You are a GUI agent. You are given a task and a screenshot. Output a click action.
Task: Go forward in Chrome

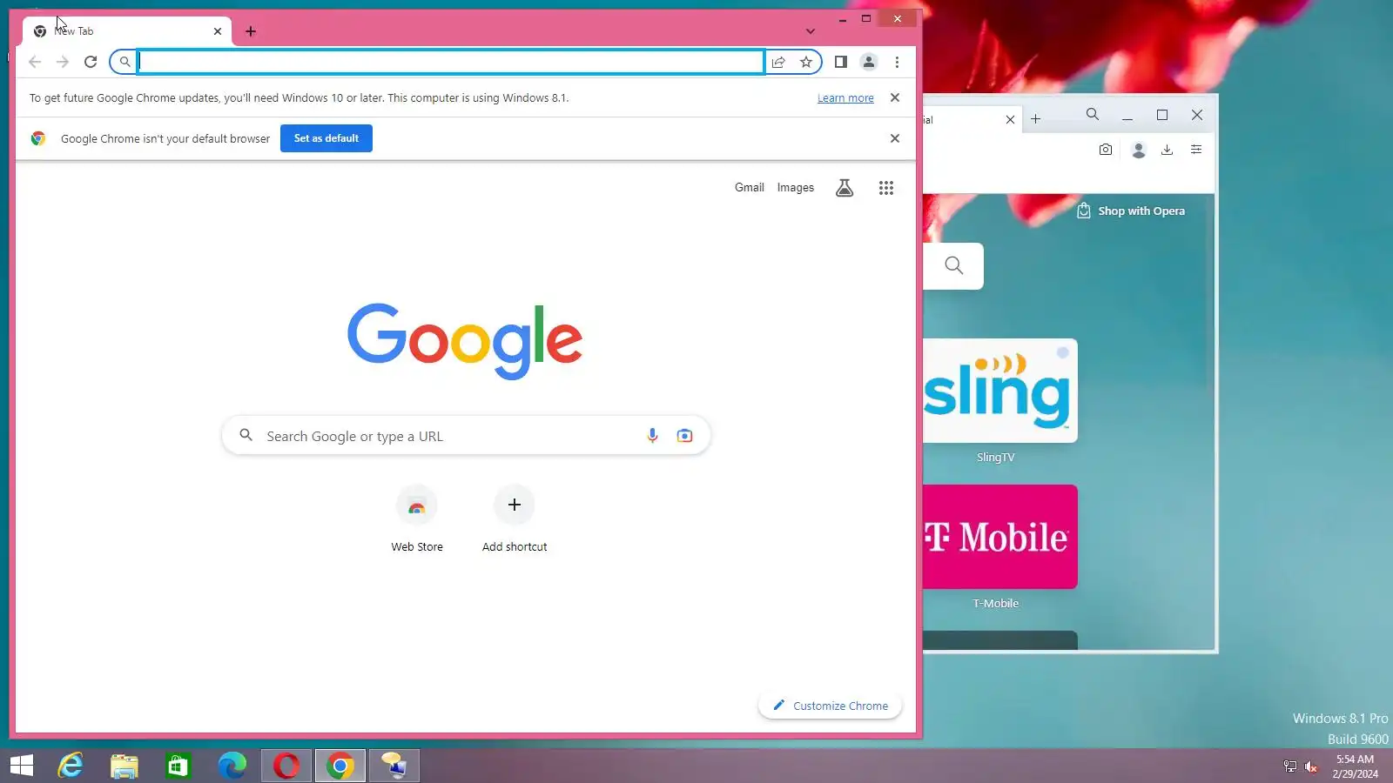[63, 62]
